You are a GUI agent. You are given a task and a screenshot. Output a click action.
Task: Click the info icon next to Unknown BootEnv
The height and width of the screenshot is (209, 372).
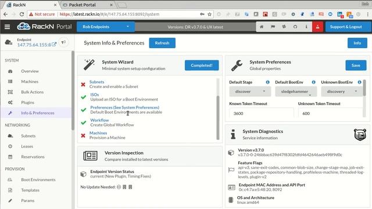[x=359, y=82]
